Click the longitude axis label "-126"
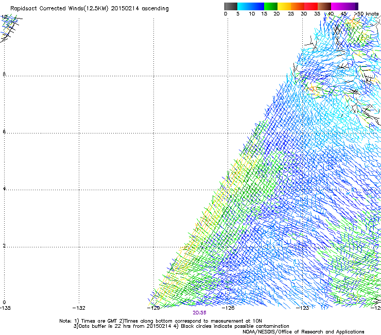The width and height of the screenshot is (381, 335). click(x=228, y=308)
